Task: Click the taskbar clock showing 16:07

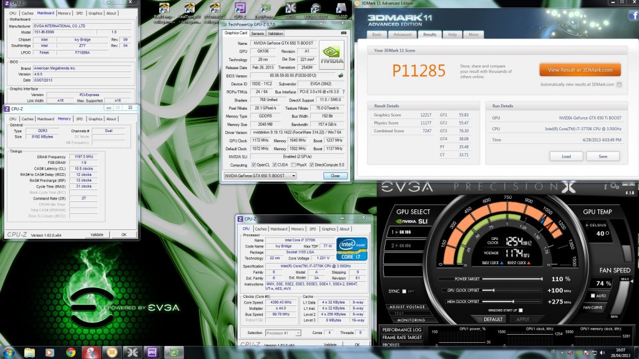Action: 620,353
